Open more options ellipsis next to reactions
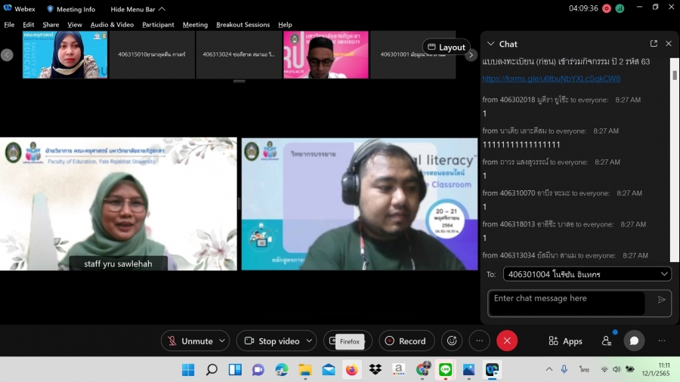Viewport: 680px width, 382px height. tap(479, 341)
